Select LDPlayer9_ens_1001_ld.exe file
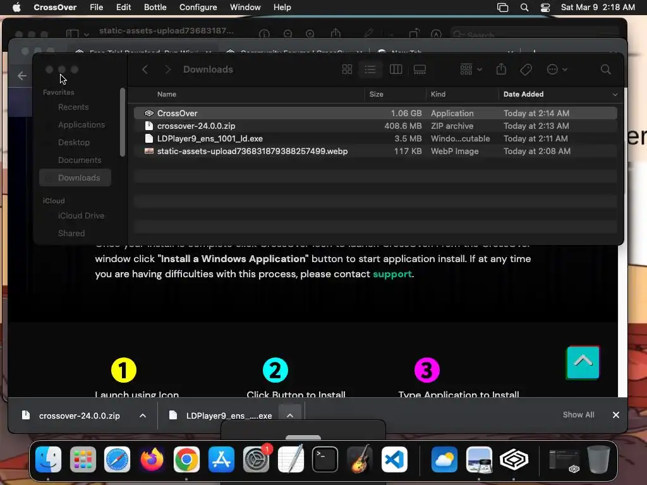This screenshot has height=485, width=647. pos(375,138)
